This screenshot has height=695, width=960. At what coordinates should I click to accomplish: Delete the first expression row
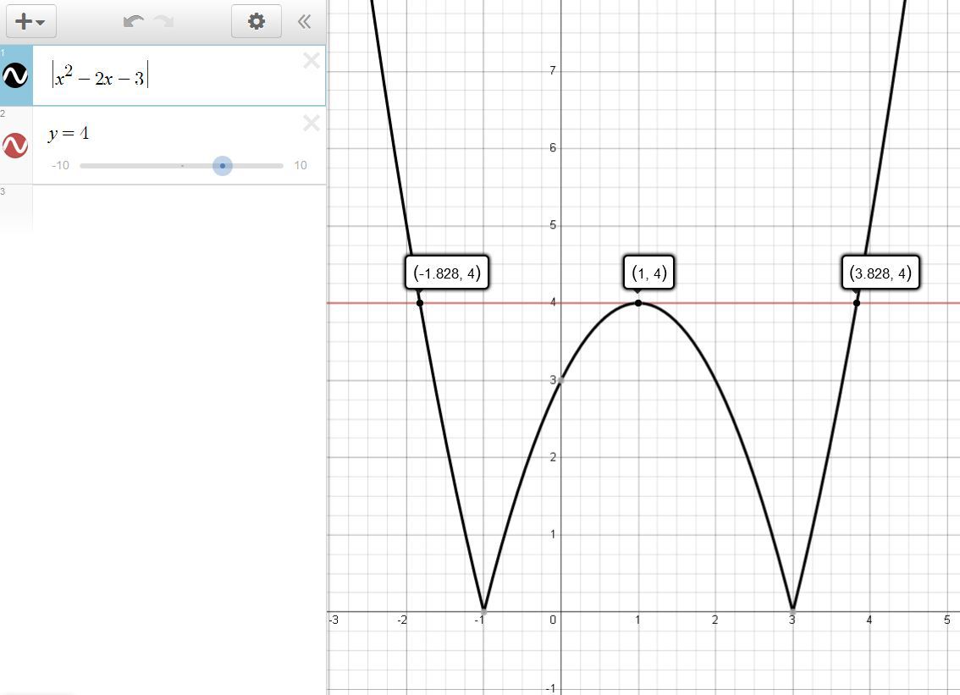(311, 60)
